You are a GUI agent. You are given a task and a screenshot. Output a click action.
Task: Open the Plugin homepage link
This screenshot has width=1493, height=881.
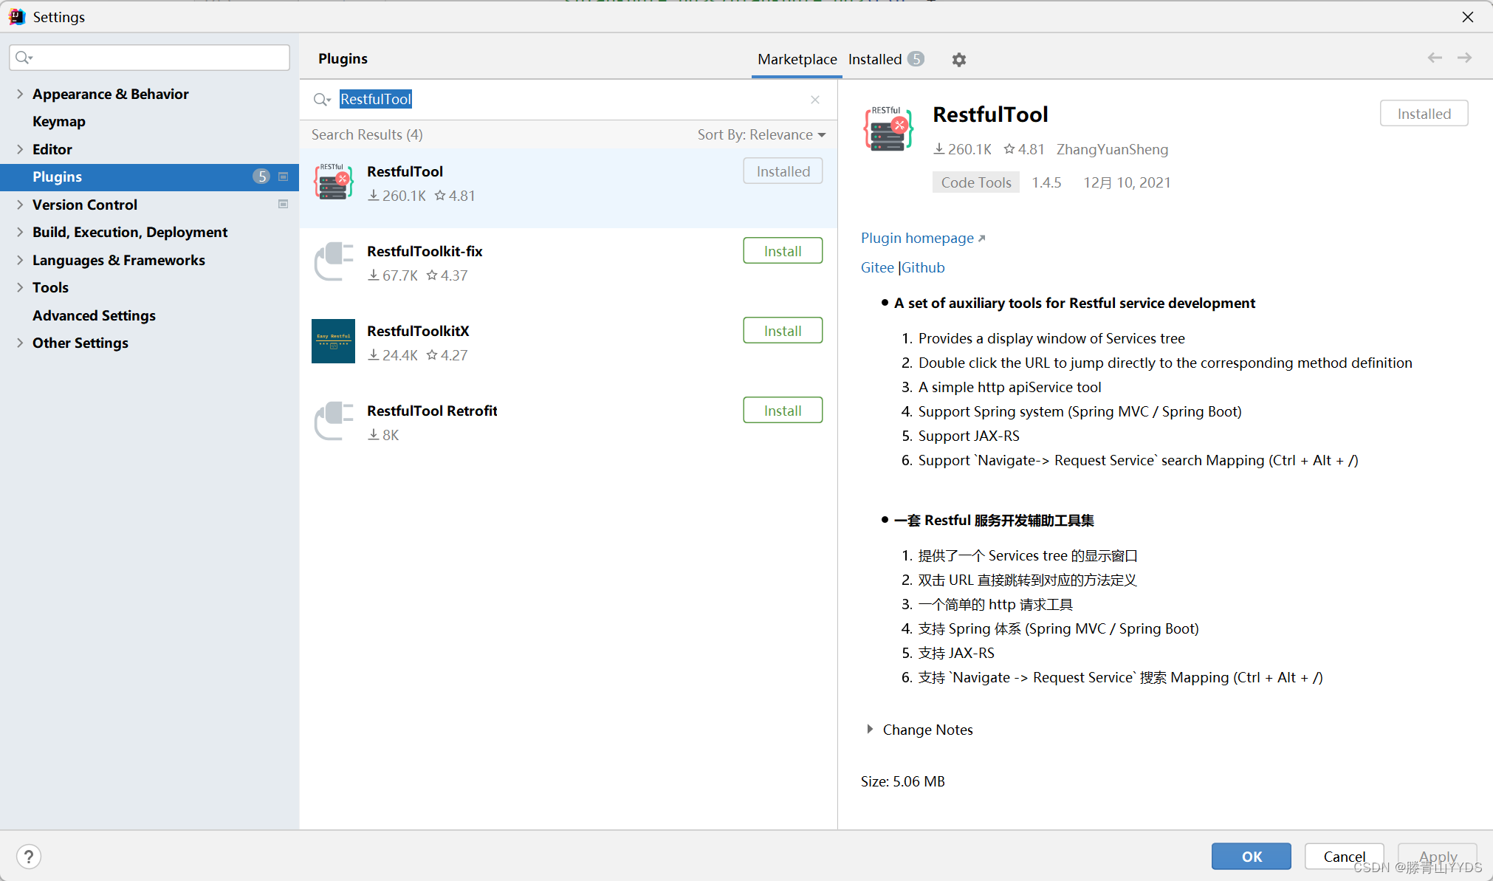click(917, 238)
